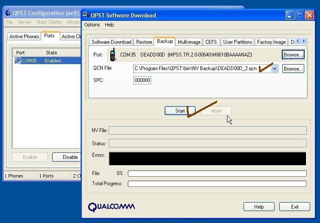Open Start Clients menu in QPST Configuration

pyautogui.click(x=49, y=22)
